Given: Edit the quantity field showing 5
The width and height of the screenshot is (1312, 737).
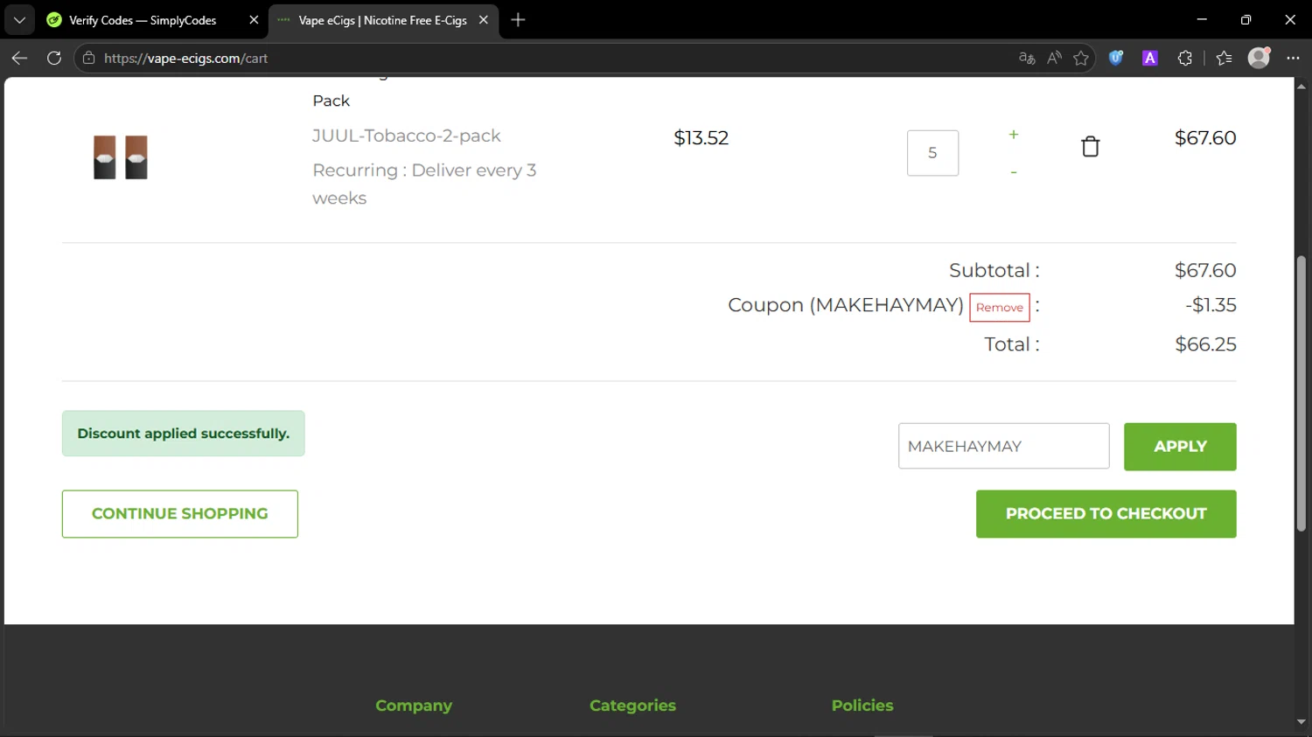Looking at the screenshot, I should [x=932, y=153].
